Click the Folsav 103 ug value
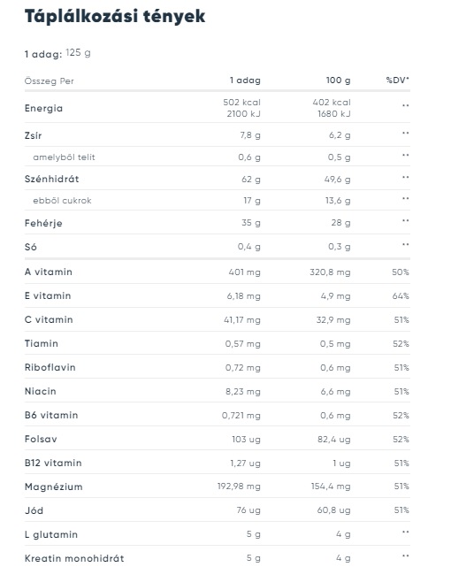The image size is (451, 567). (x=246, y=440)
